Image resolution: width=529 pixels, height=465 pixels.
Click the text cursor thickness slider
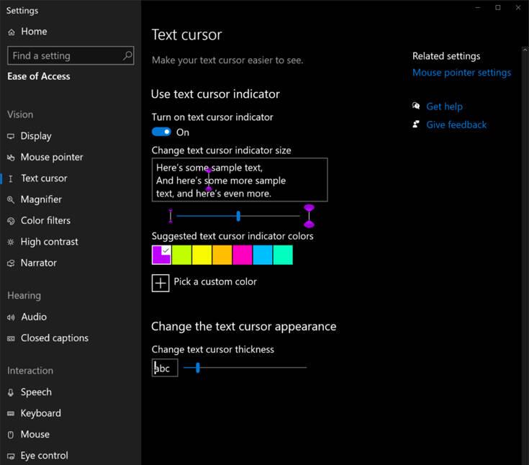pyautogui.click(x=245, y=368)
